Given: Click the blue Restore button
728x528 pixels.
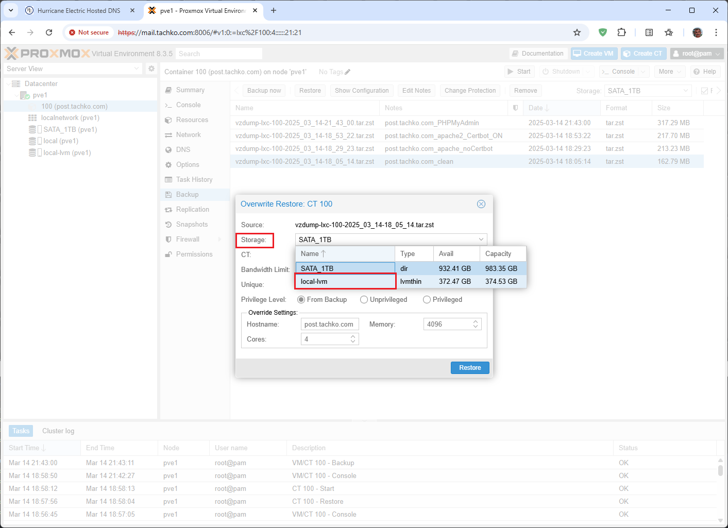Looking at the screenshot, I should point(470,368).
